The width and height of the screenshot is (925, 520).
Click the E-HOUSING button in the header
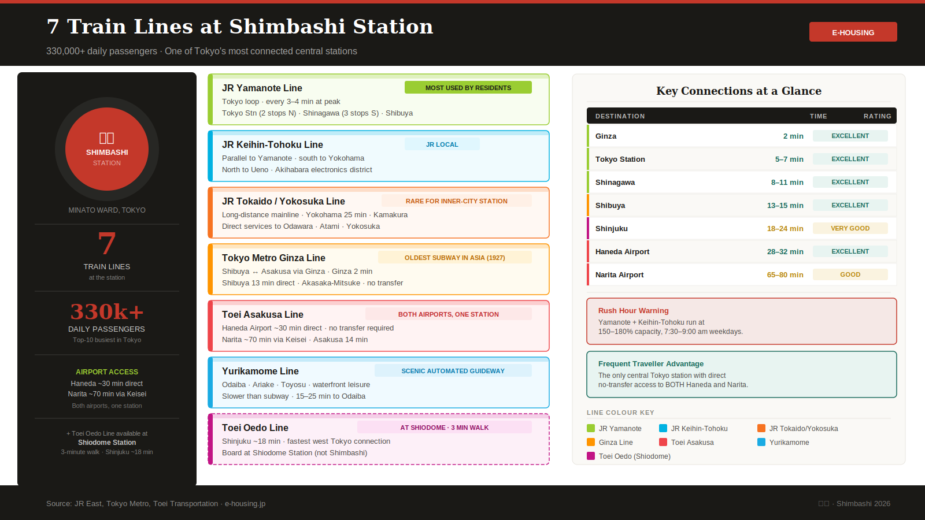[x=853, y=32]
